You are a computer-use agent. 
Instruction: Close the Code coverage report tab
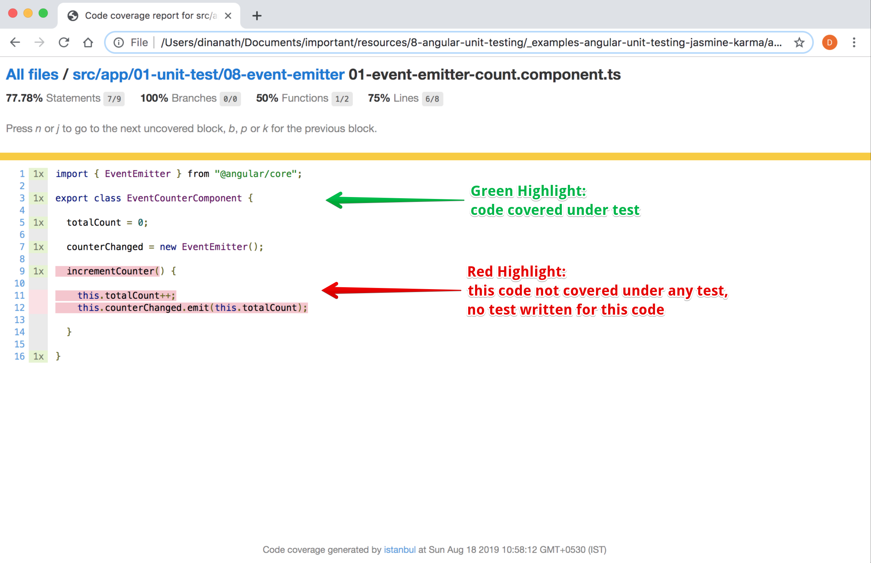click(228, 16)
